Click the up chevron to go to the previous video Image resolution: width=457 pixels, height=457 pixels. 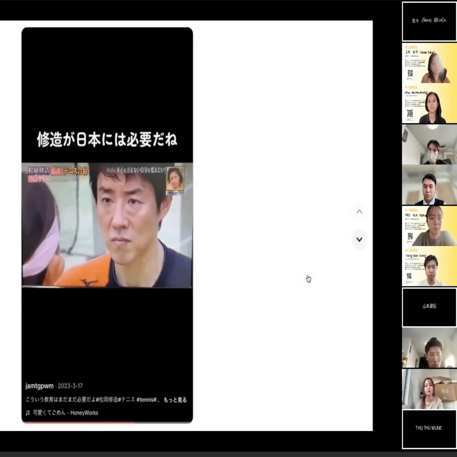point(359,212)
